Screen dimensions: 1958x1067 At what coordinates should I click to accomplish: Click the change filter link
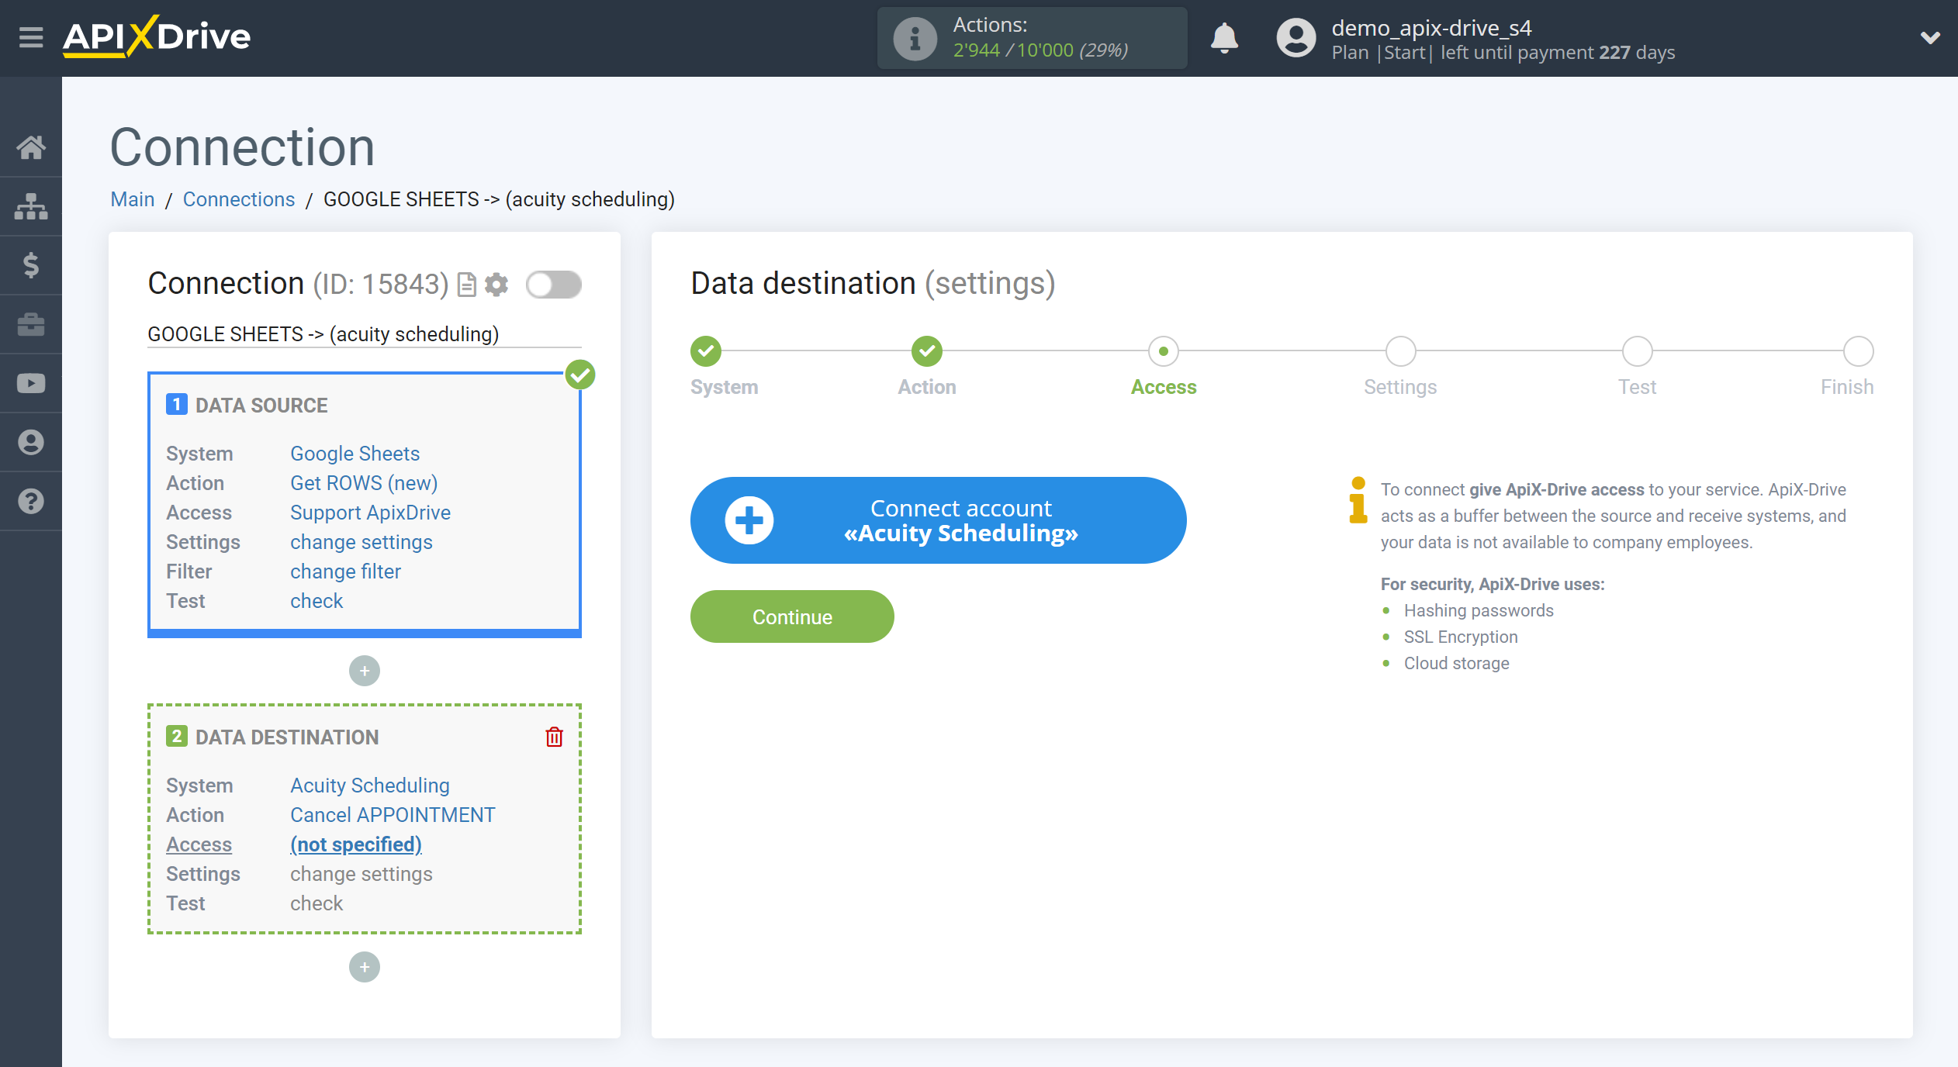pyautogui.click(x=345, y=571)
